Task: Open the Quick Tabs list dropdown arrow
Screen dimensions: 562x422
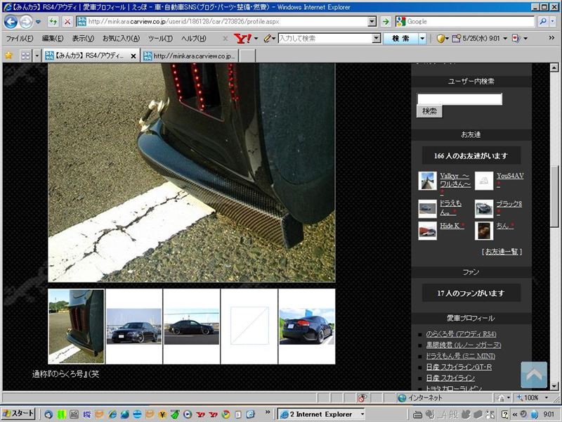Action: [37, 56]
